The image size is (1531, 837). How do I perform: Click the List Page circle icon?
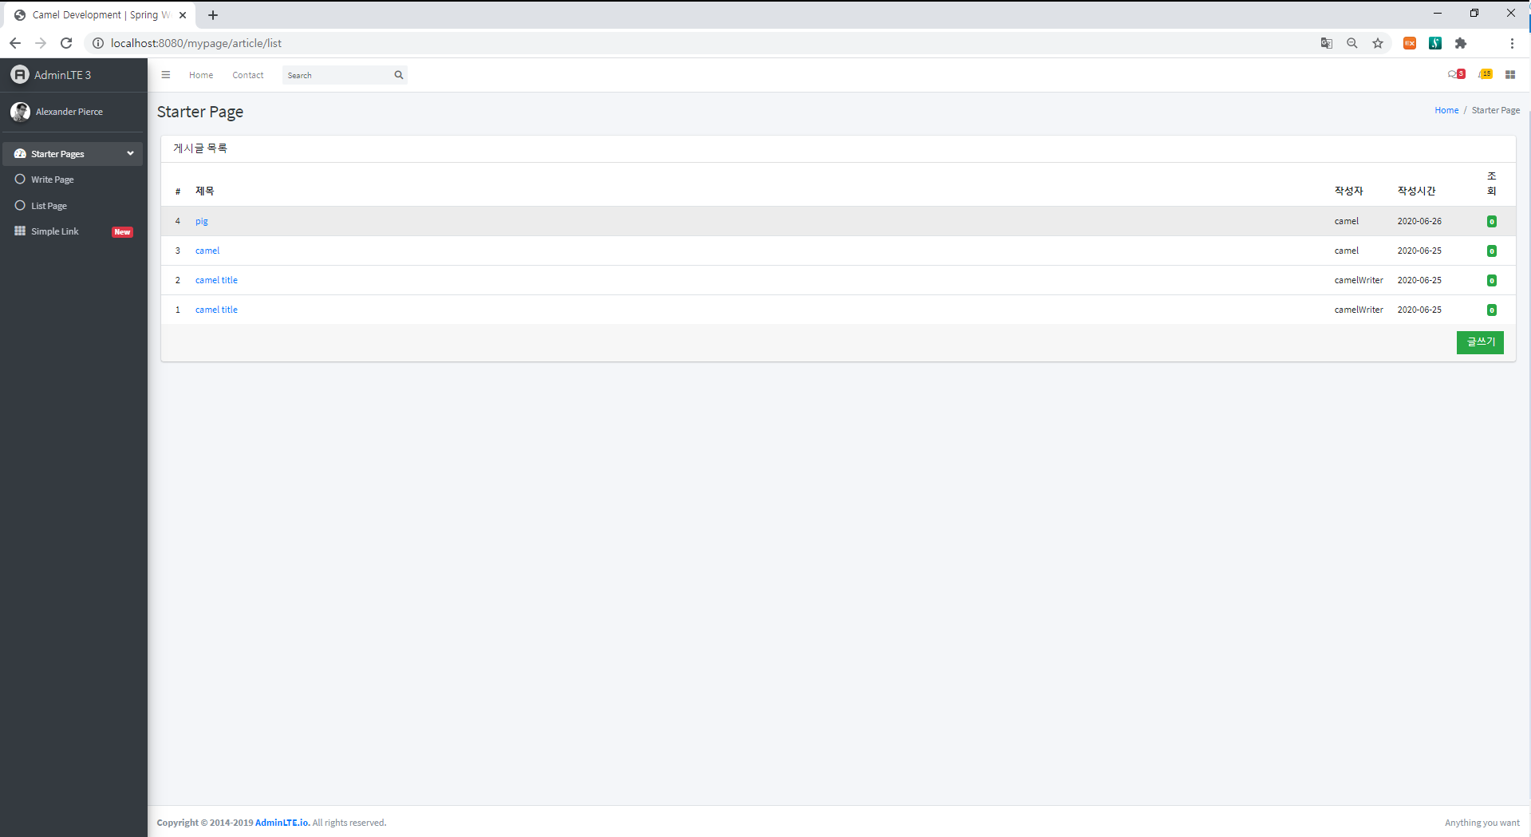pos(20,206)
